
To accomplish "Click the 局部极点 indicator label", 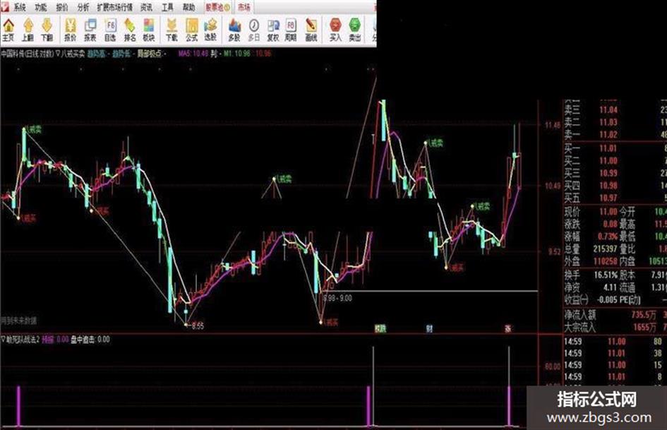I will 149,54.
